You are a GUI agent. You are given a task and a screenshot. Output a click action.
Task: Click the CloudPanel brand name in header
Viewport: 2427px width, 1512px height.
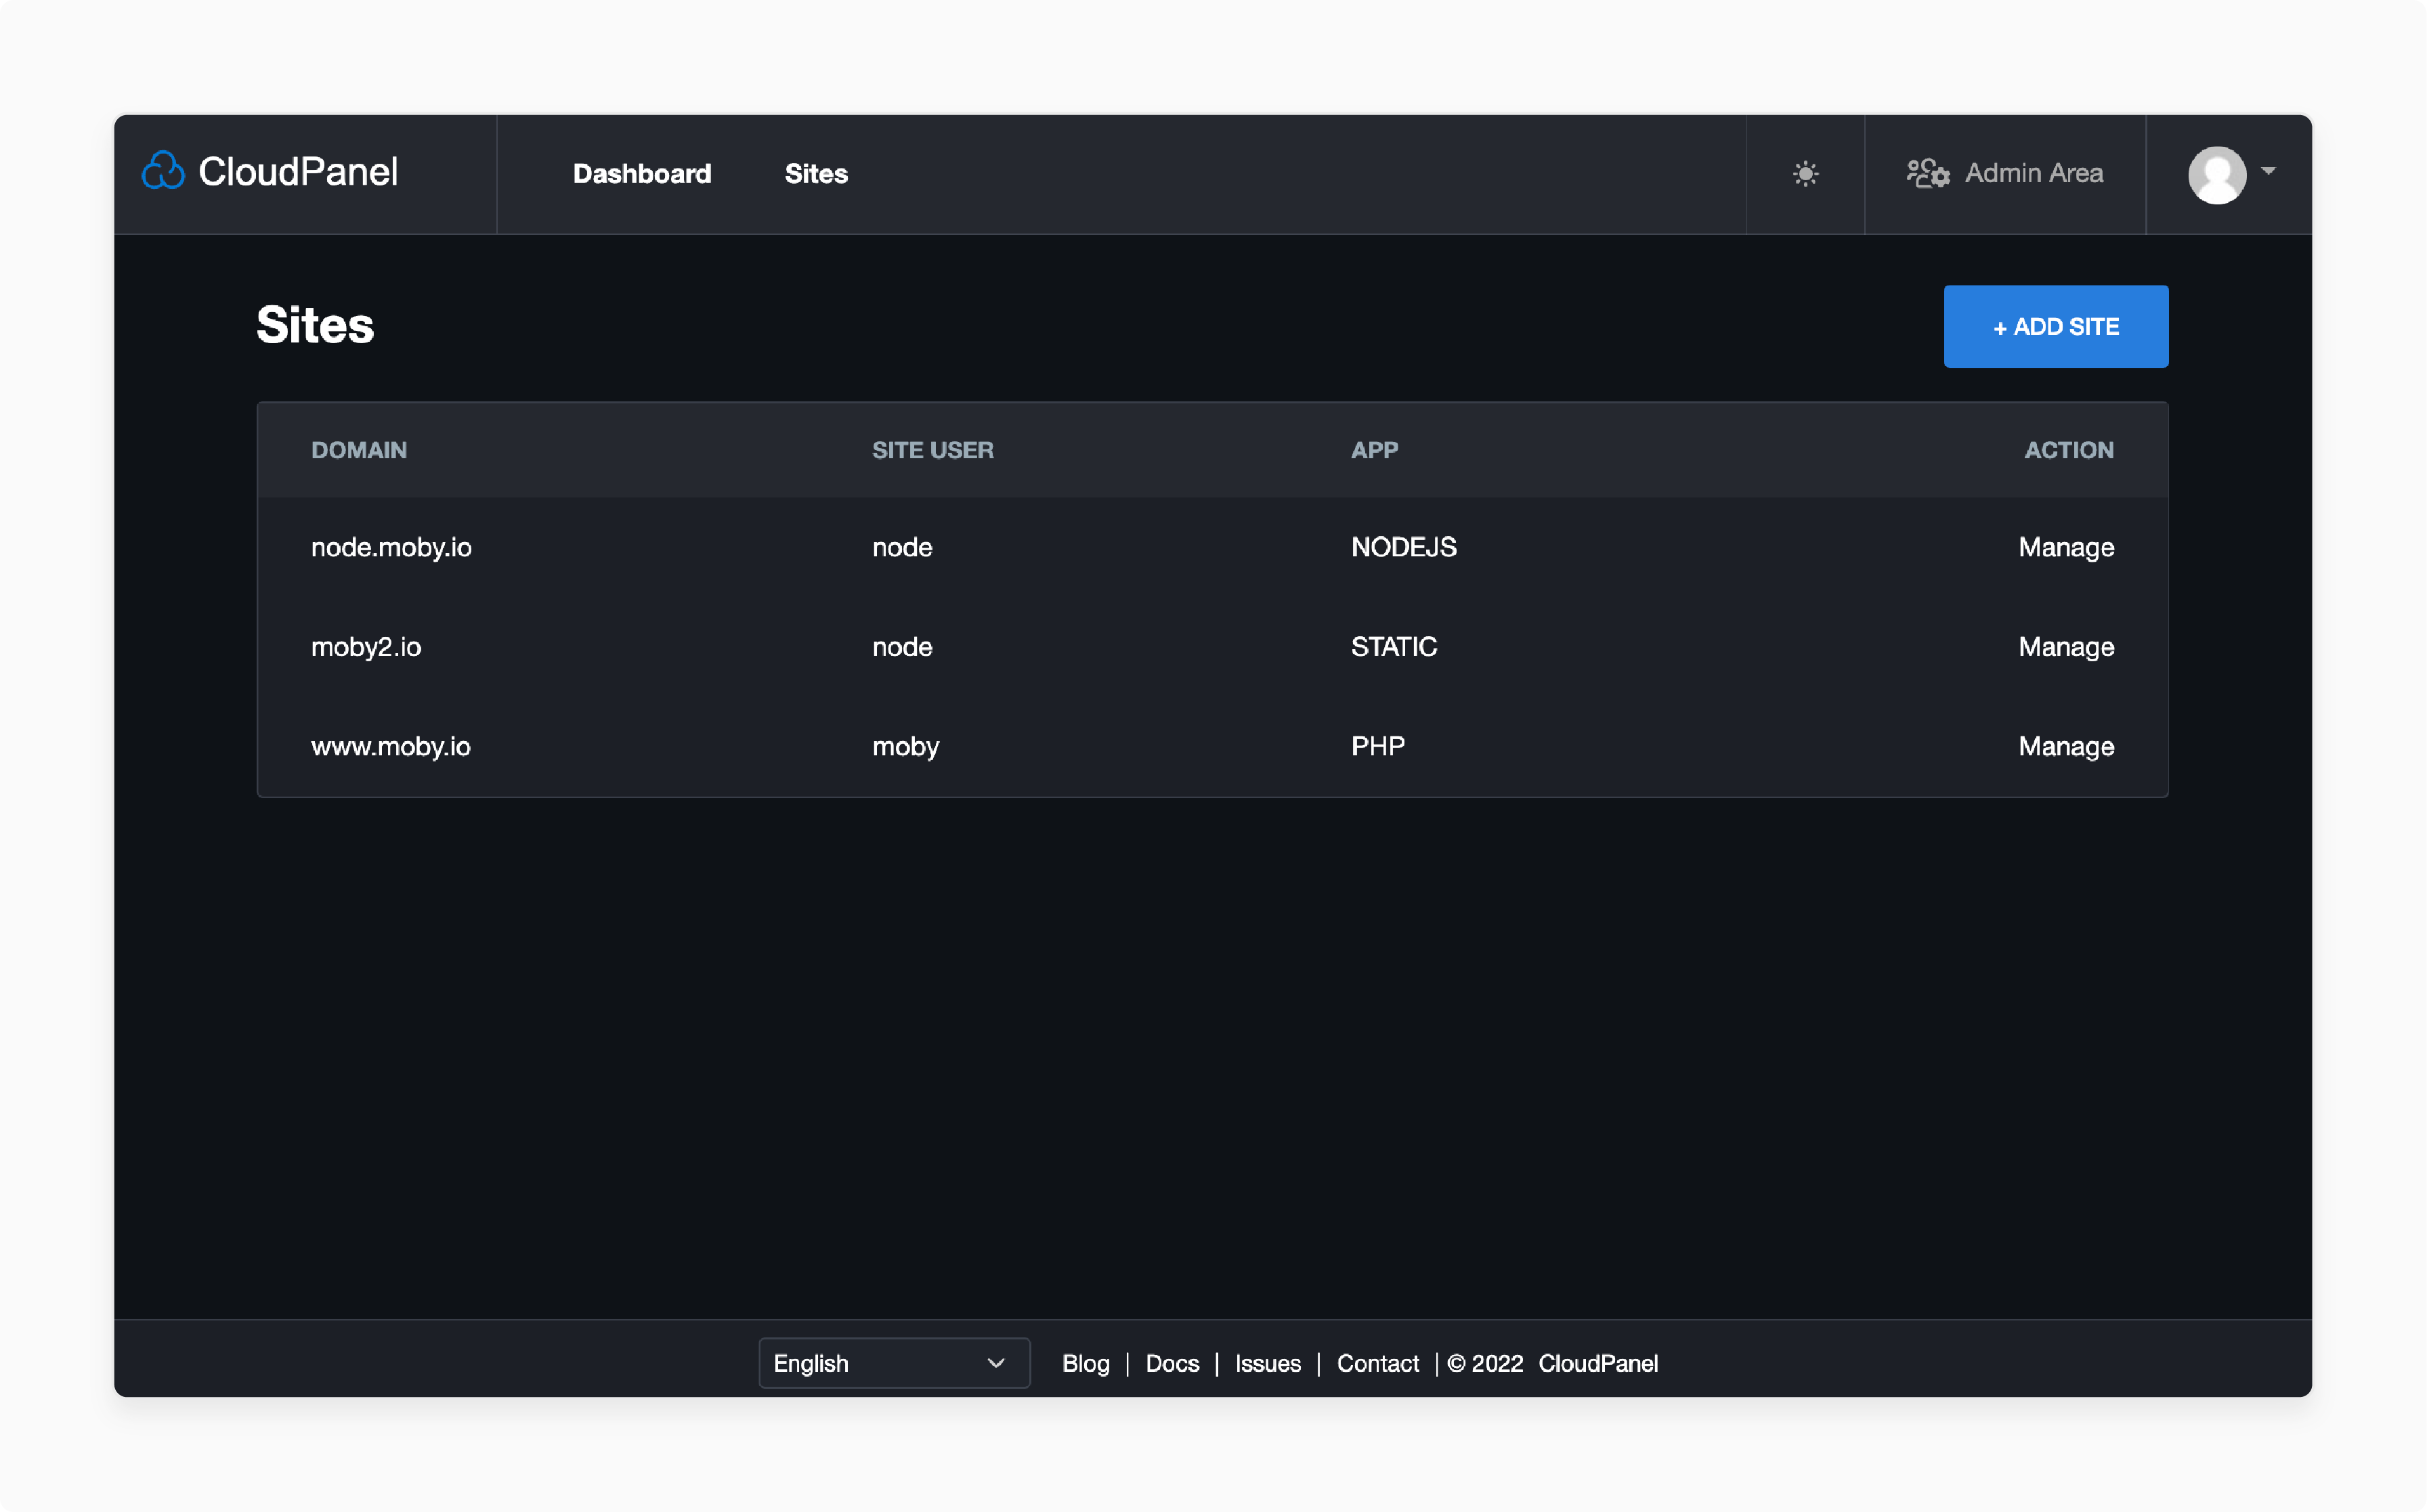pos(298,172)
